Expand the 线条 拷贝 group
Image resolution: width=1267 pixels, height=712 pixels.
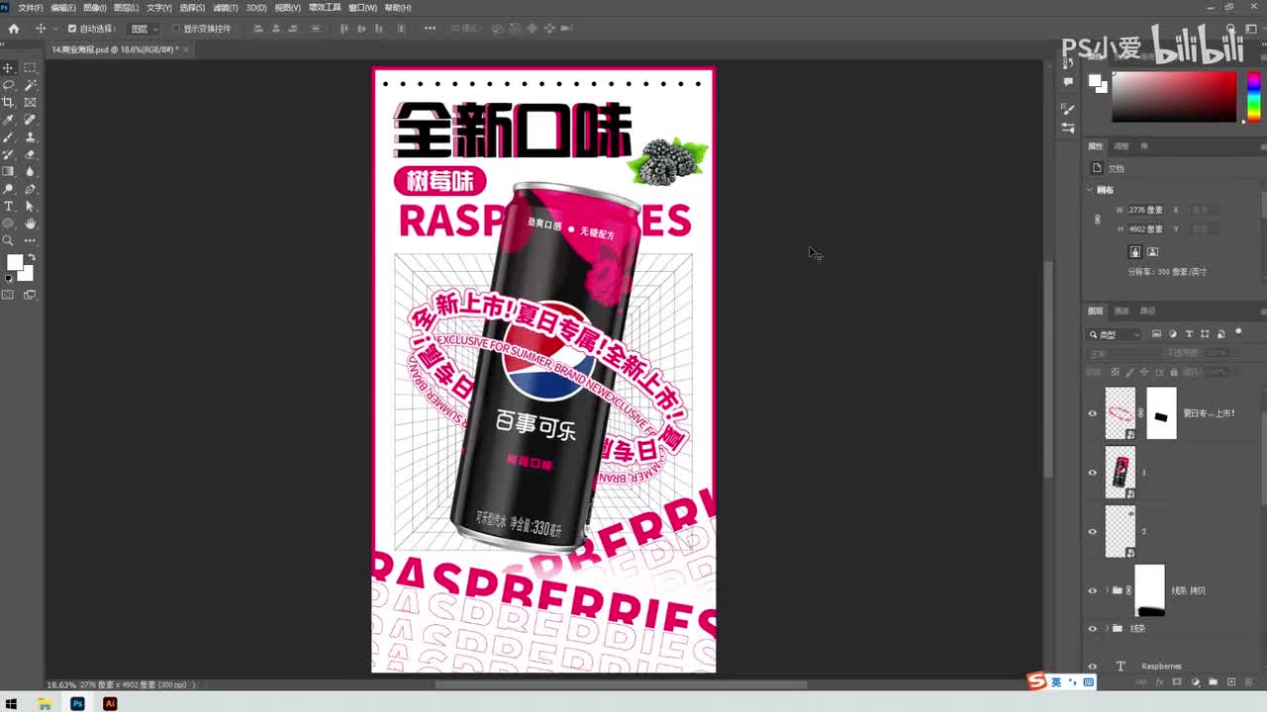1107,590
